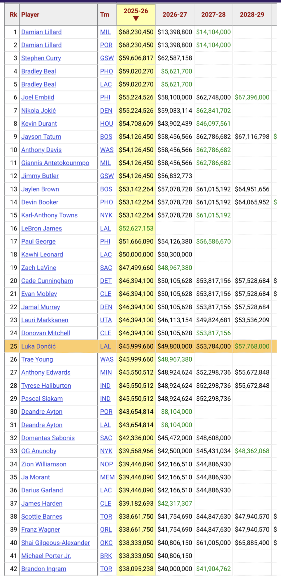The width and height of the screenshot is (281, 576).
Task: Open the HOU team link for Kevin Durant
Action: [107, 124]
